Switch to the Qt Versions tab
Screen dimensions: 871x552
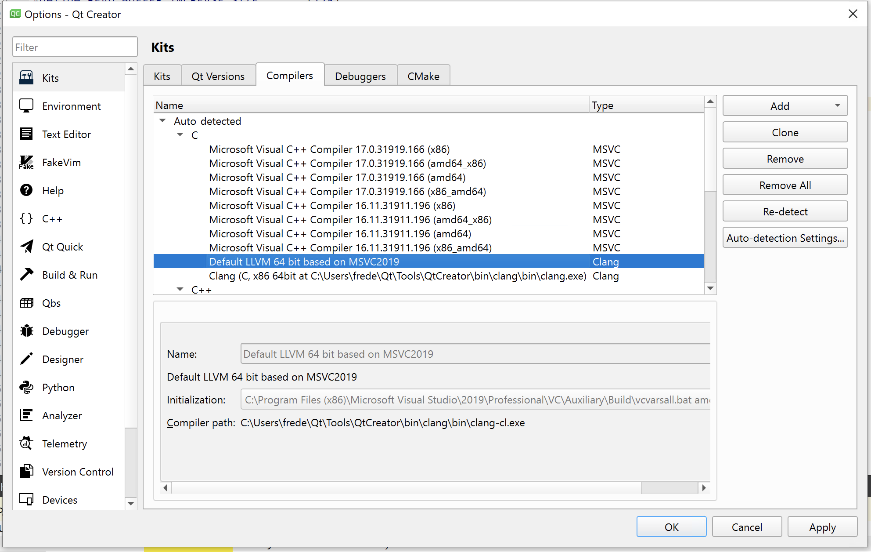click(x=218, y=76)
